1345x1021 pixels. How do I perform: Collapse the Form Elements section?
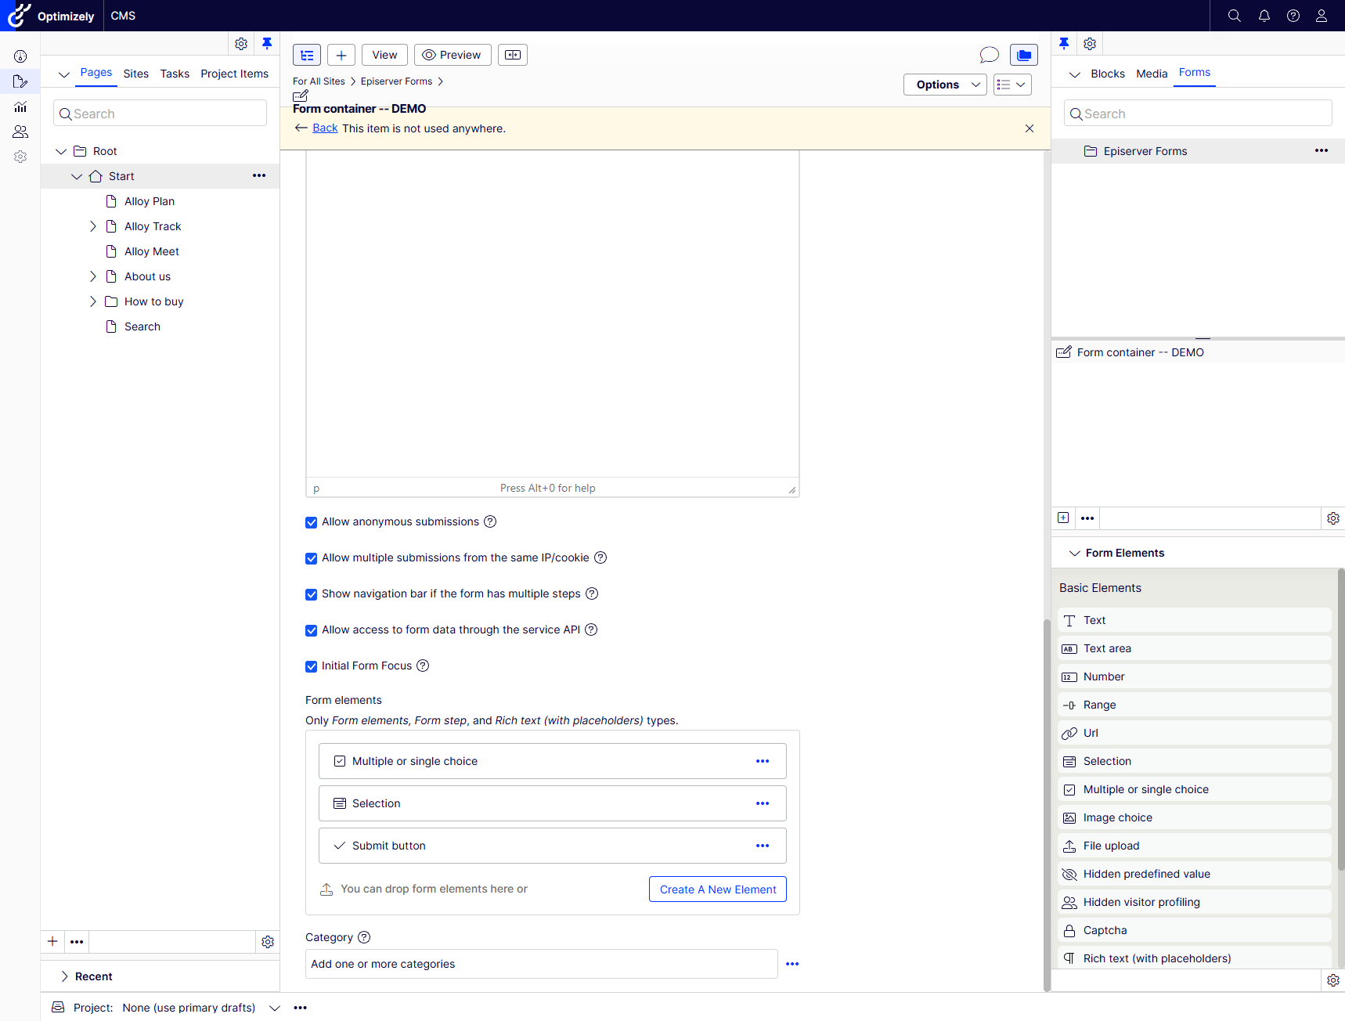[1075, 553]
